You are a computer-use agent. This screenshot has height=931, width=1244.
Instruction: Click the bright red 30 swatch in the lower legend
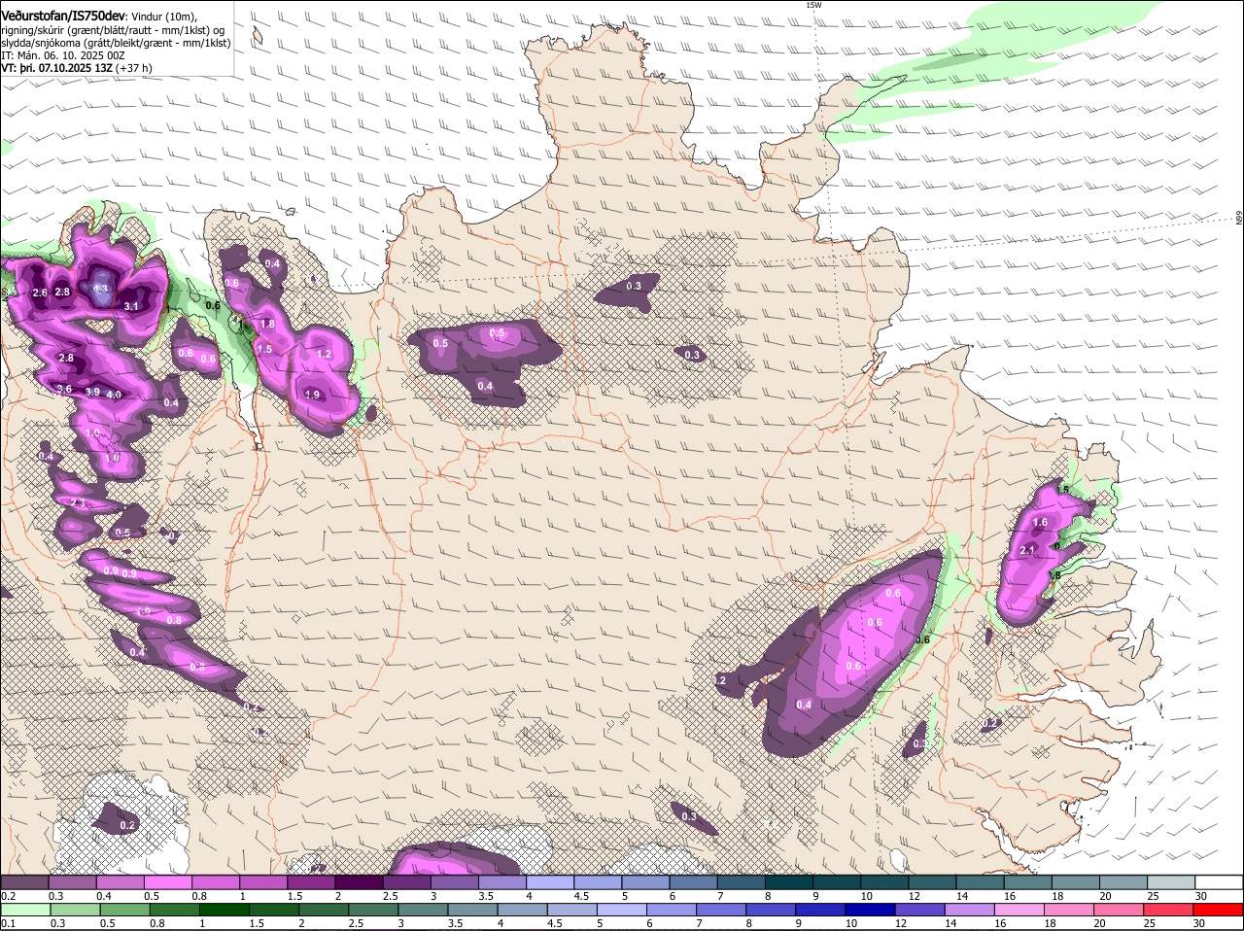1220,912
